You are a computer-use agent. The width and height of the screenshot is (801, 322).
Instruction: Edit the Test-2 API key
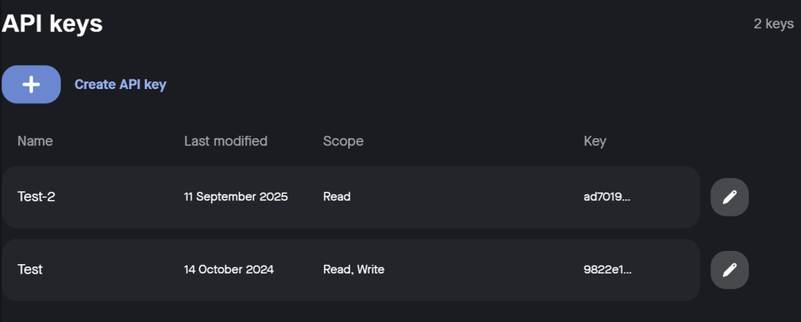coord(729,197)
